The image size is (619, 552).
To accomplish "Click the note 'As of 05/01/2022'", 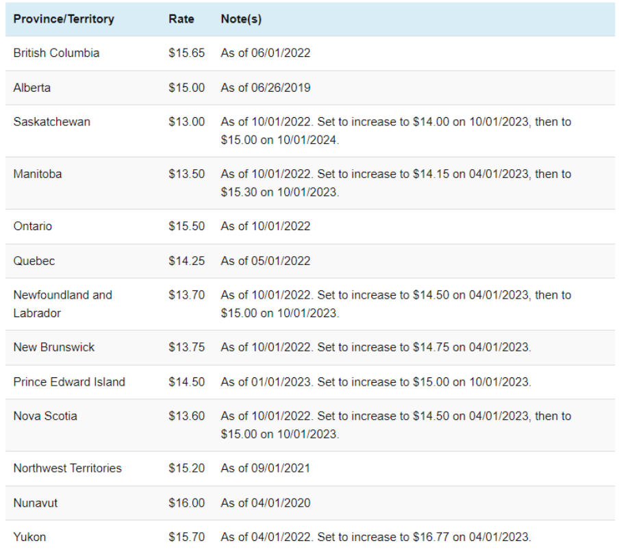I will pos(266,261).
